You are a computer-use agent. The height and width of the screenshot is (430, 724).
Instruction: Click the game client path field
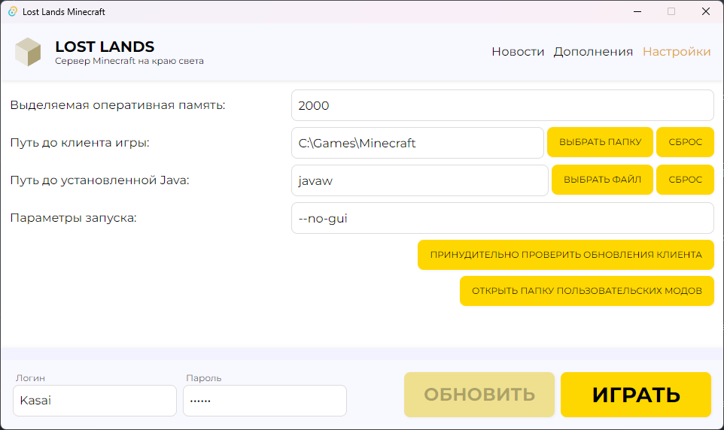[418, 143]
